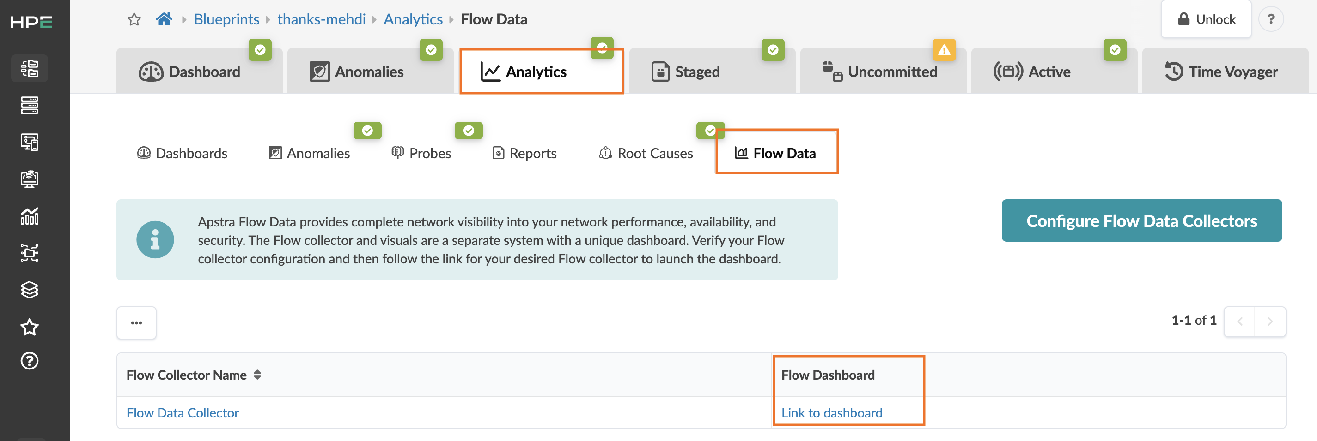Open the layered stack platform icon in sidebar
Viewport: 1317px width, 441px height.
click(30, 289)
